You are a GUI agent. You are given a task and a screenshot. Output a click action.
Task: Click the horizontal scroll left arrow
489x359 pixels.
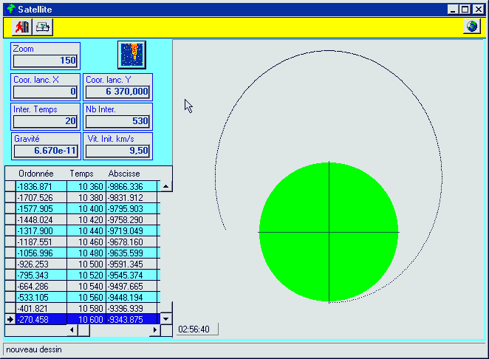tap(72, 330)
